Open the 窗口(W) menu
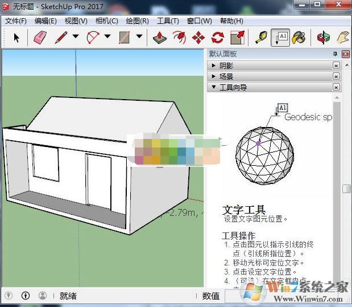Screen dimensions: 352x307 click(200, 21)
